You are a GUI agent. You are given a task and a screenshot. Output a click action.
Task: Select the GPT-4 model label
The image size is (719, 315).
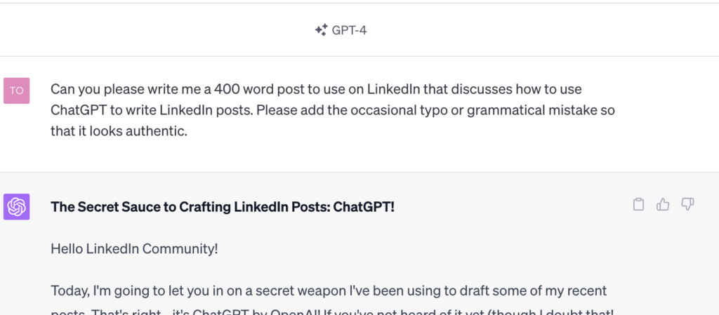point(349,30)
